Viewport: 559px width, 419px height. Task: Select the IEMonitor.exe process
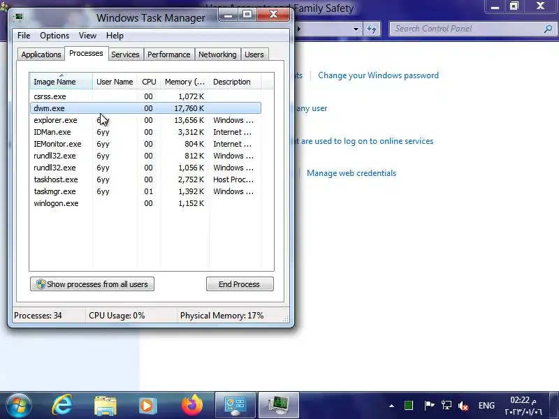click(146, 144)
